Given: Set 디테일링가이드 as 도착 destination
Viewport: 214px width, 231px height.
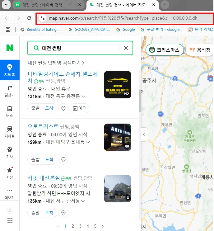Looking at the screenshot, I should 49,108.
